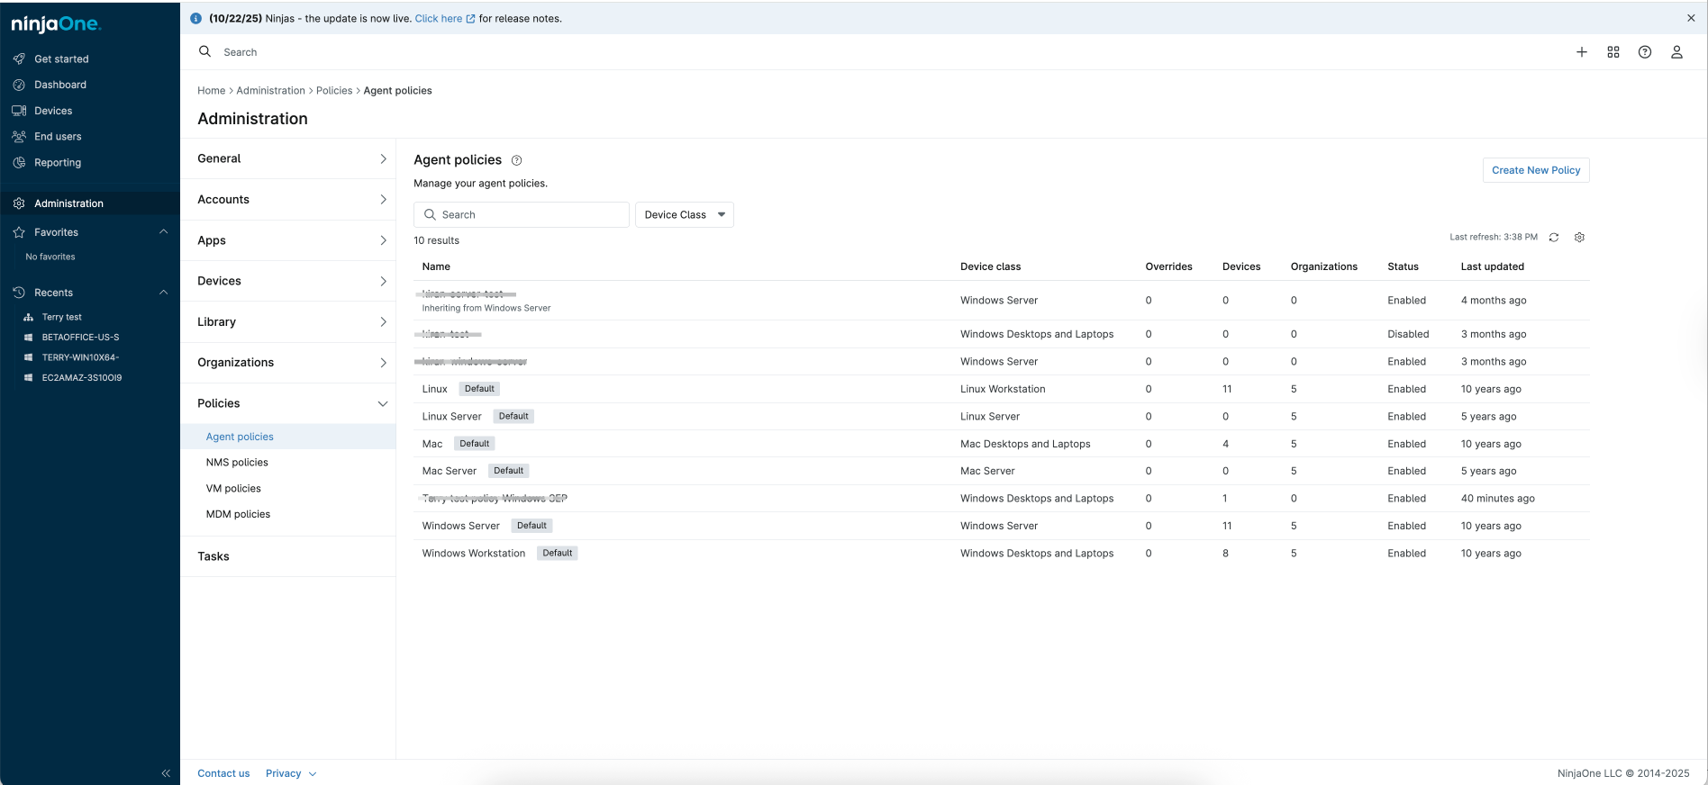1708x785 pixels.
Task: Click Create New Policy button
Action: click(1535, 170)
